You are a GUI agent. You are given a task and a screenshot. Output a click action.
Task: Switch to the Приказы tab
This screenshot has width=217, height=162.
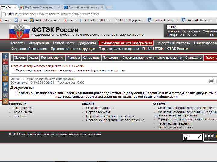click(73, 58)
